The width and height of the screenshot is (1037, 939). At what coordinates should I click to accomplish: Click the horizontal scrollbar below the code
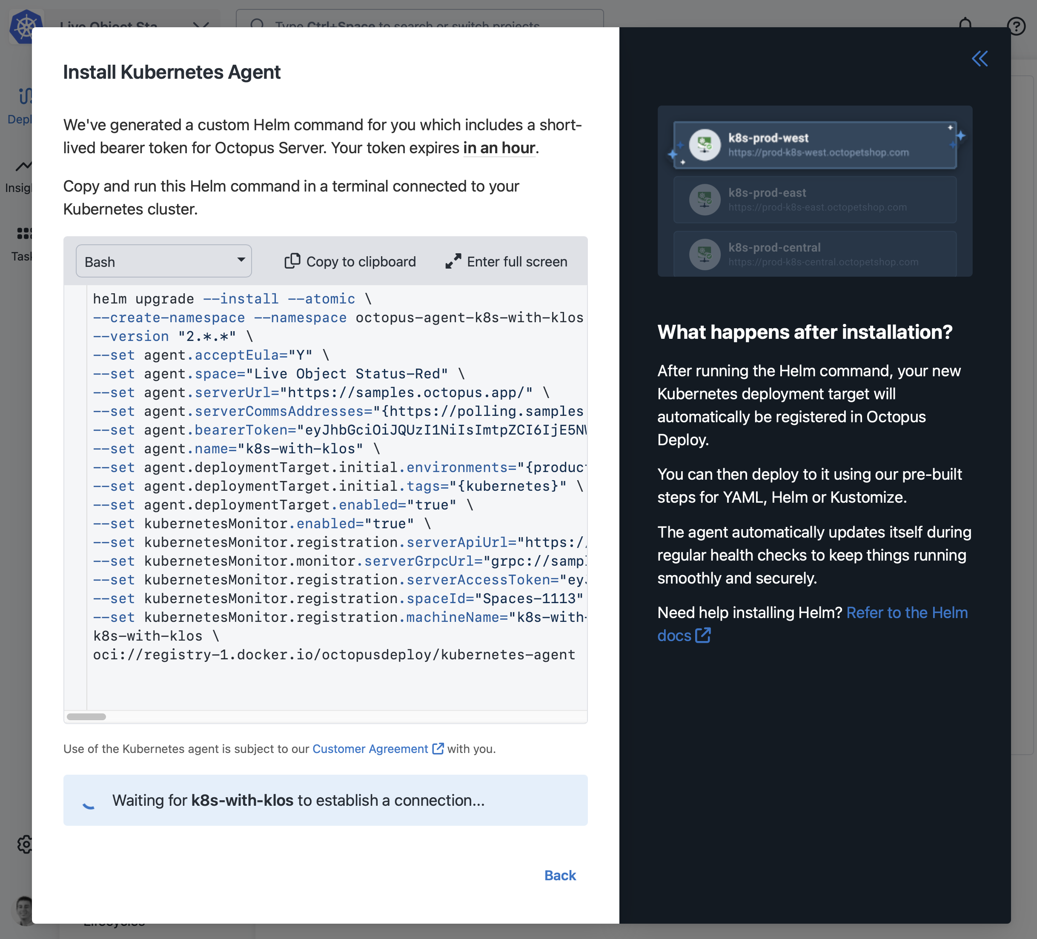86,716
